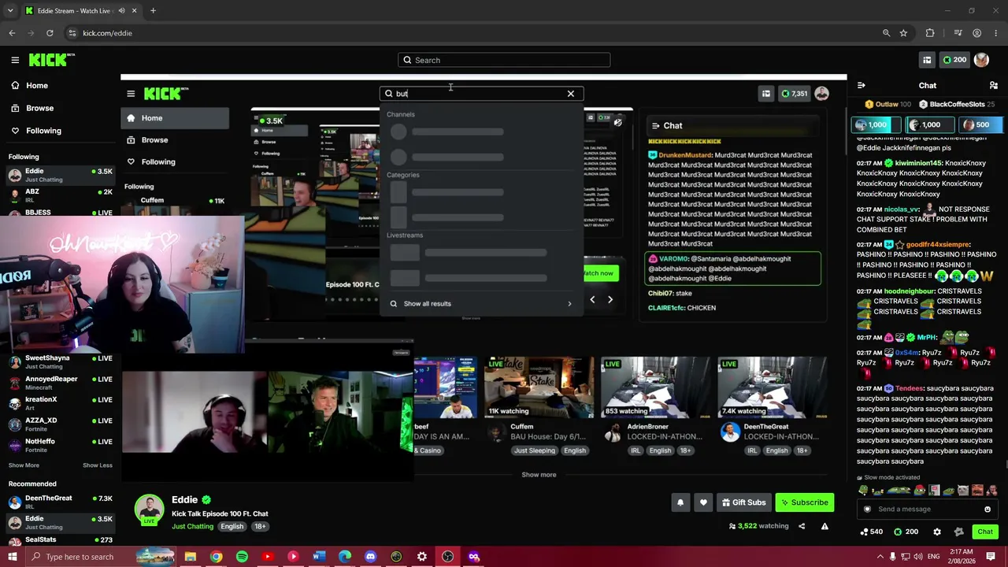Open the Just Chatting category link under Eddie's title
Screen dimensions: 1008x567
[192, 526]
